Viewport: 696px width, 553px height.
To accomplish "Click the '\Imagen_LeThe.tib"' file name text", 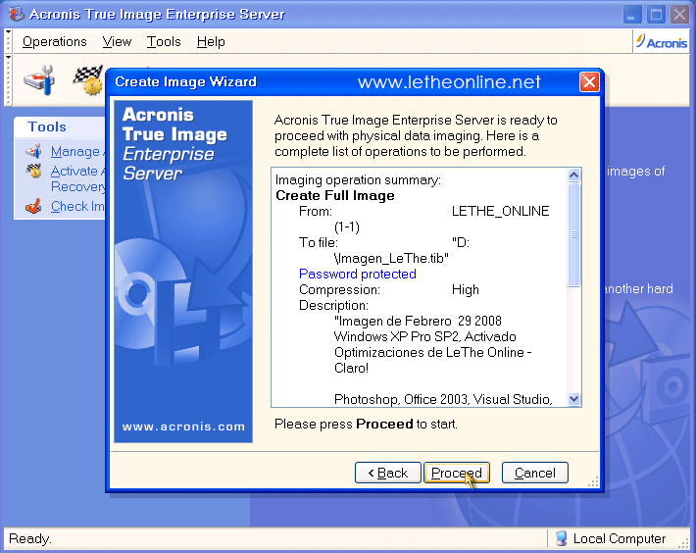I will click(x=391, y=258).
